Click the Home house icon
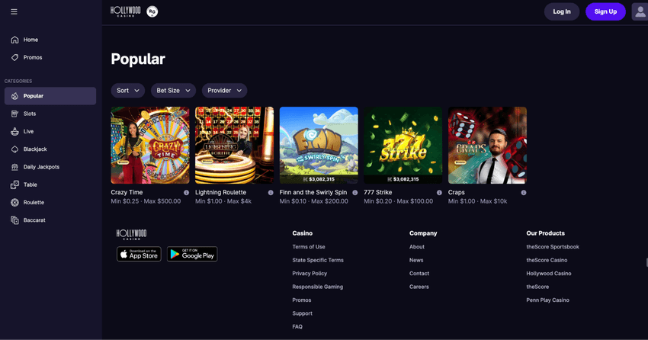648x340 pixels. point(15,40)
